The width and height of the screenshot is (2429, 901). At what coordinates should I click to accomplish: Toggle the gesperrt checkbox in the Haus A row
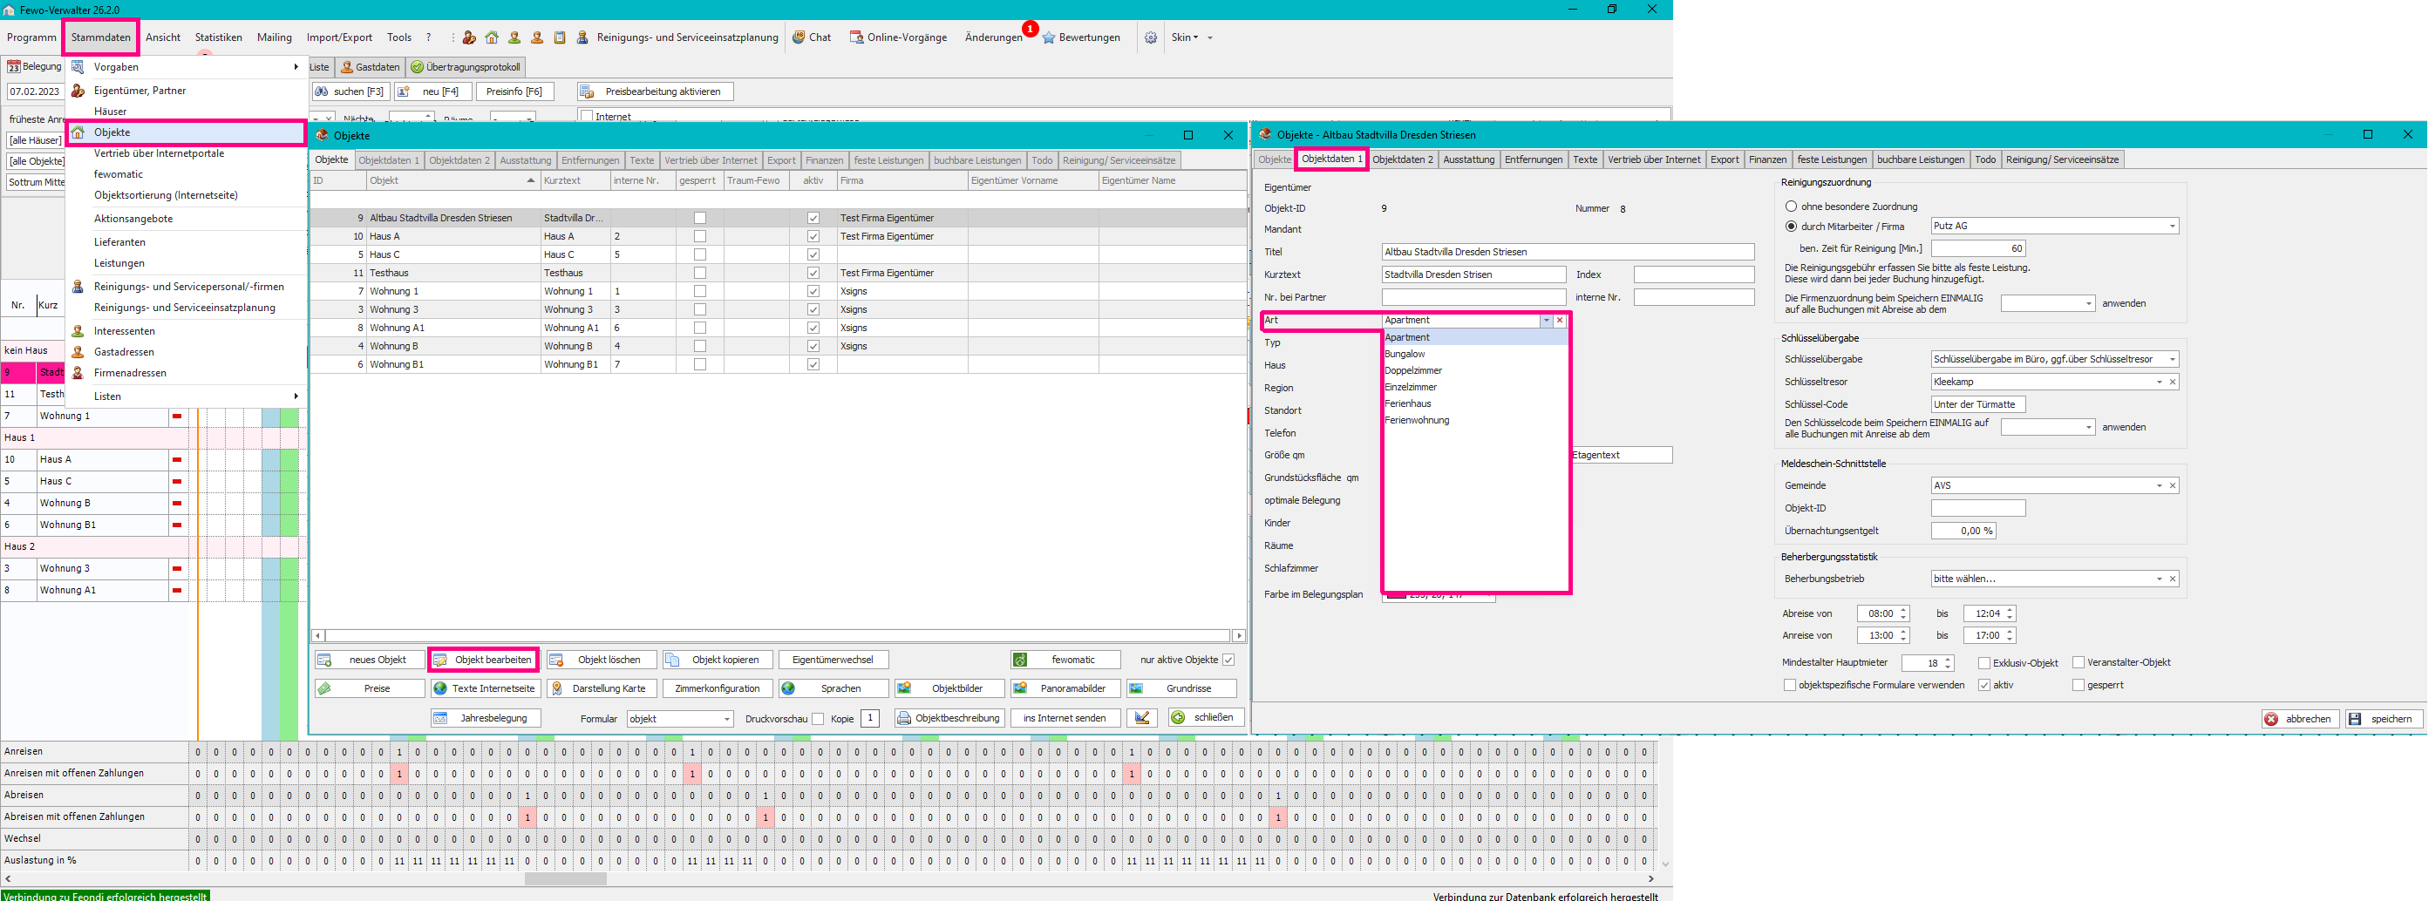click(699, 236)
